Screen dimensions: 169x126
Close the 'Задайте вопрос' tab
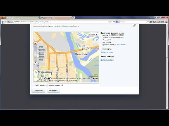(x=71, y=18)
